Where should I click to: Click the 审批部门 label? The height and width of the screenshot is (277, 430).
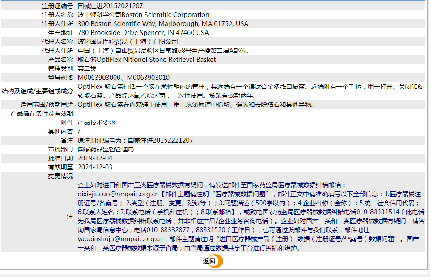point(60,149)
